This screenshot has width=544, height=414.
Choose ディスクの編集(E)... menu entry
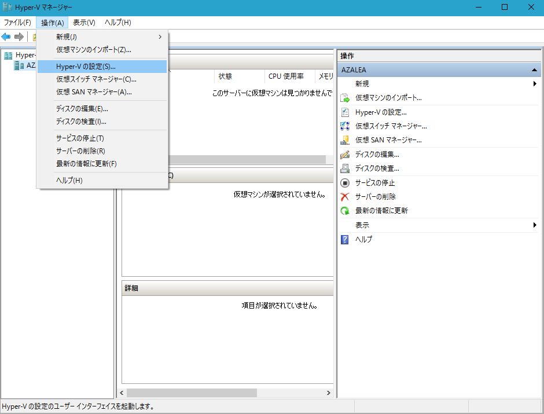pyautogui.click(x=102, y=109)
